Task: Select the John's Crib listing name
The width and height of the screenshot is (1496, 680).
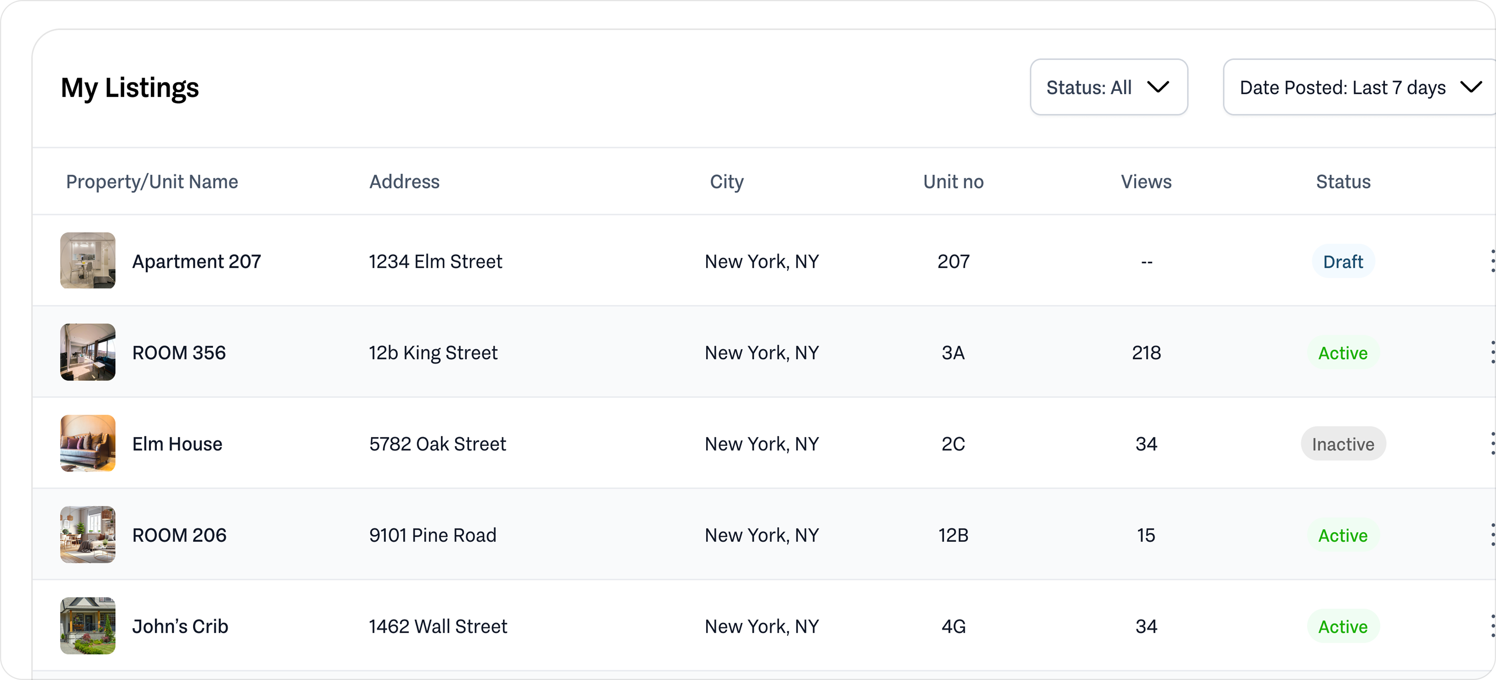Action: [x=180, y=626]
